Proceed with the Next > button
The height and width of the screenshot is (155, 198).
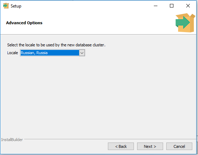(x=150, y=146)
